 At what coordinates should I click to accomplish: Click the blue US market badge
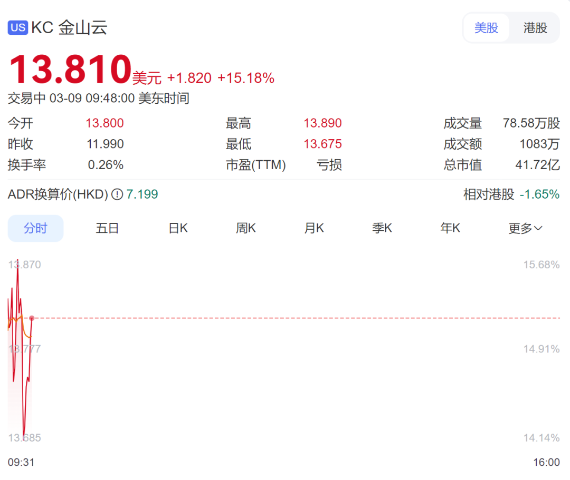point(18,27)
